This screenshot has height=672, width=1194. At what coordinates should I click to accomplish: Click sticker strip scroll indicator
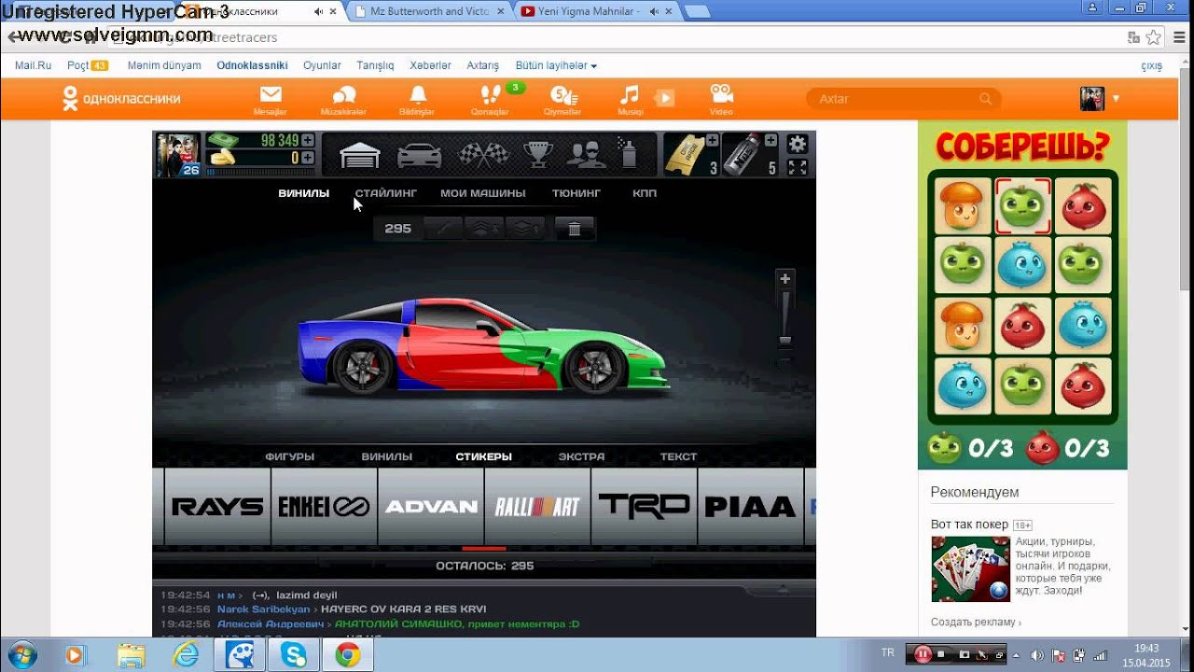pos(483,549)
